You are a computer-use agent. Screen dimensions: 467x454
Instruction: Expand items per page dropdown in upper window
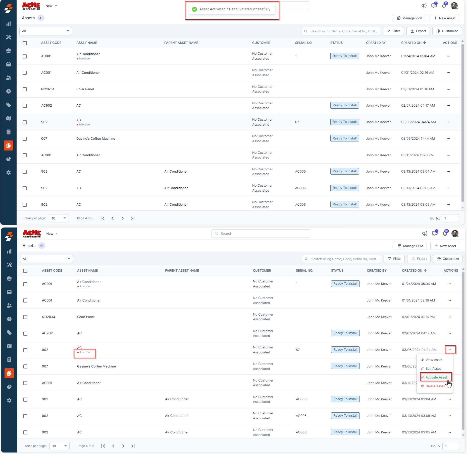point(59,218)
